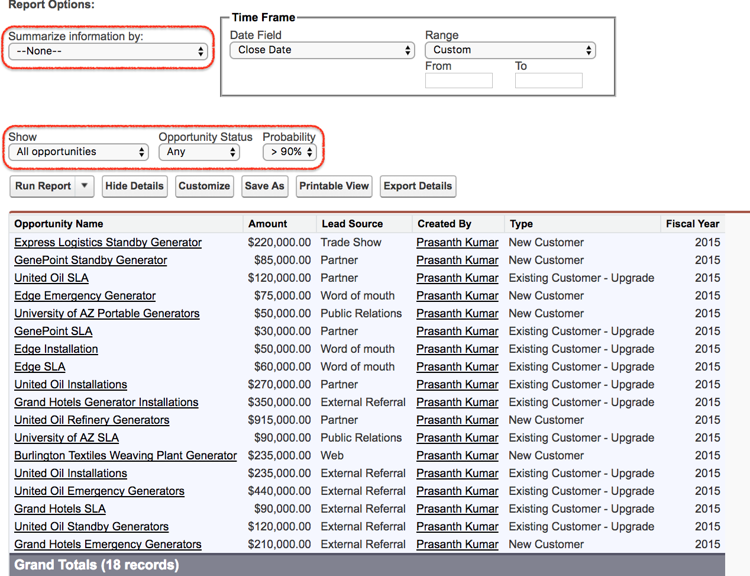Open the Range Custom dropdown
750x576 pixels.
click(510, 50)
